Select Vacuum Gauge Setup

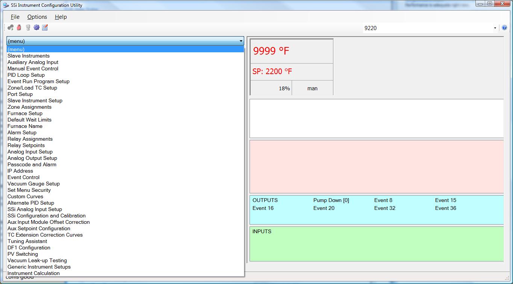pyautogui.click(x=125, y=184)
